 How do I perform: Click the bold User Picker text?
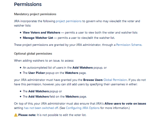(37, 73)
